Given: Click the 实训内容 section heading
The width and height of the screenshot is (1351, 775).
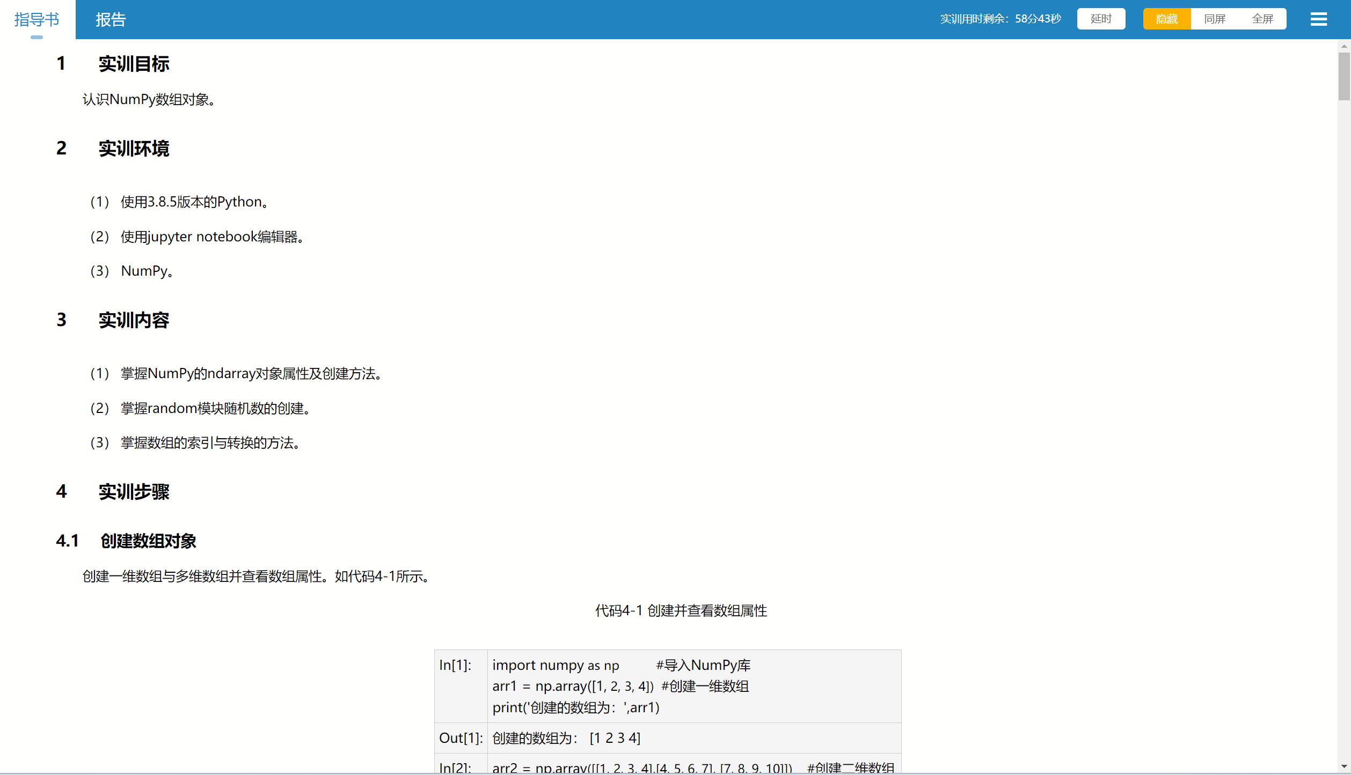Looking at the screenshot, I should point(134,320).
